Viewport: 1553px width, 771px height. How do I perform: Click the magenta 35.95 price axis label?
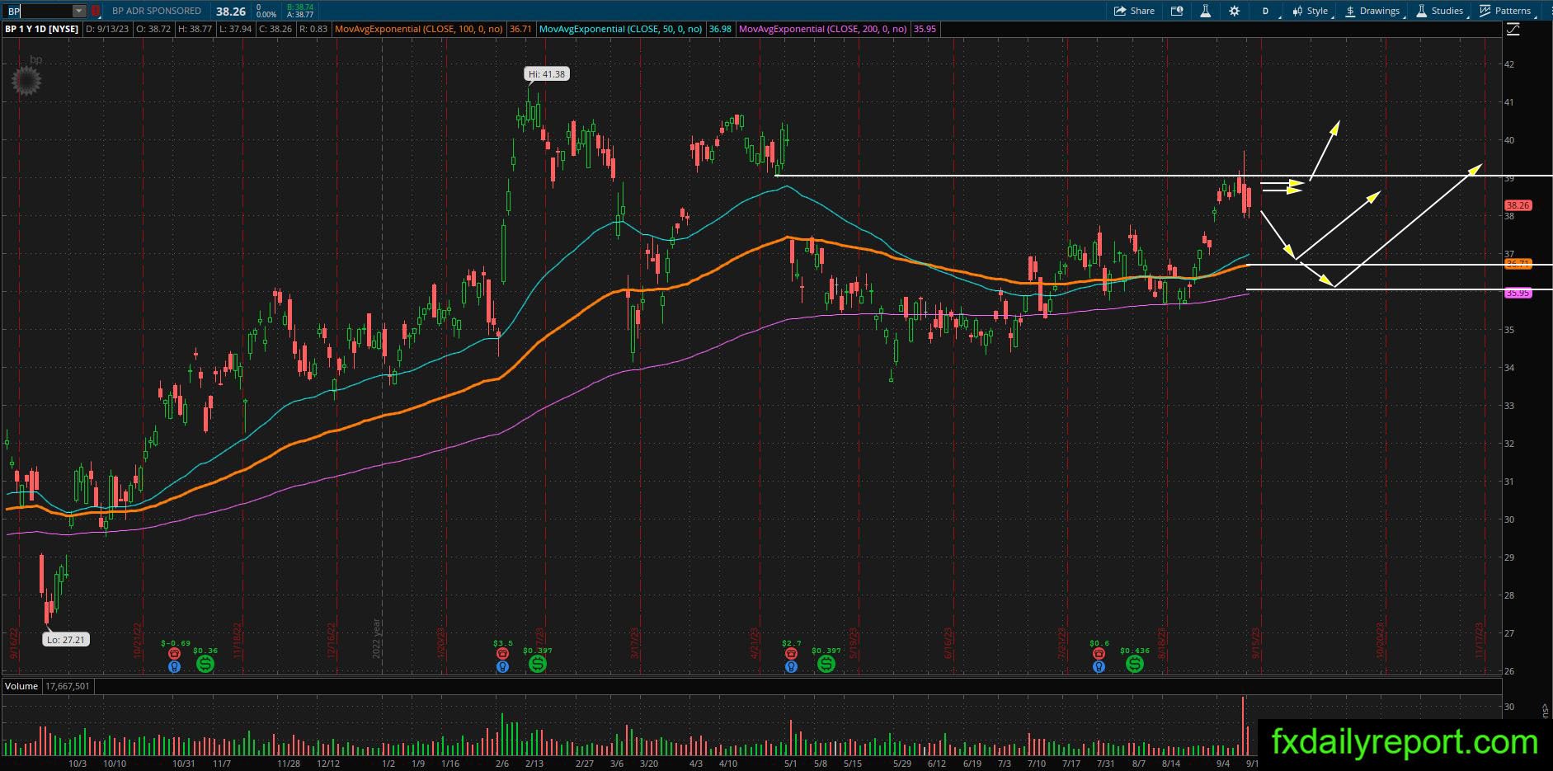tap(1518, 293)
